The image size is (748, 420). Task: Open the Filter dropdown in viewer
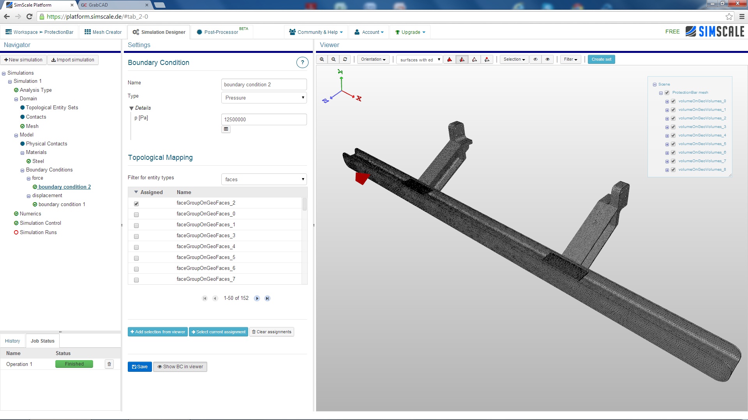(x=571, y=59)
